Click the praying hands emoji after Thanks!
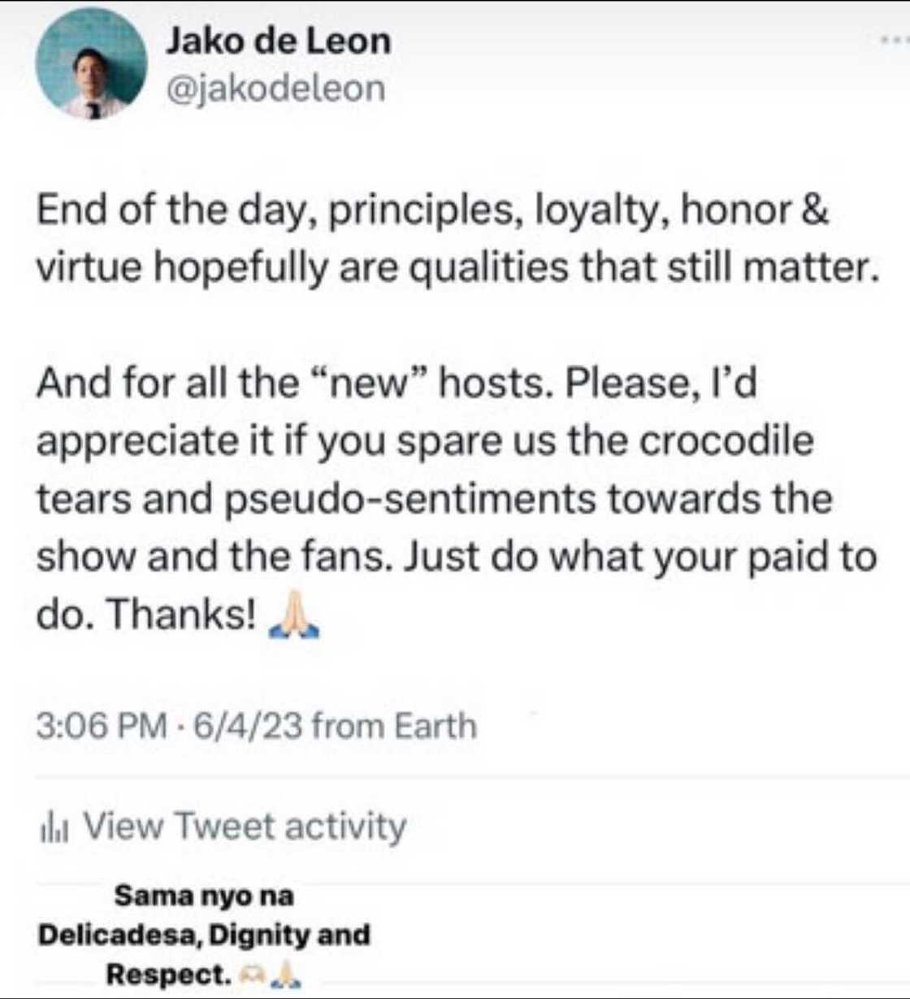 tap(293, 617)
